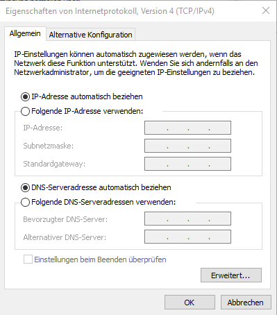Confirm the dialog with OK
This screenshot has width=277, height=315.
point(190,303)
